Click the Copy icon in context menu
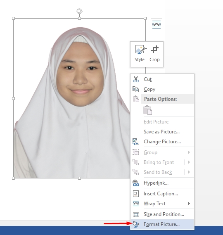223x235 pixels. (x=136, y=89)
